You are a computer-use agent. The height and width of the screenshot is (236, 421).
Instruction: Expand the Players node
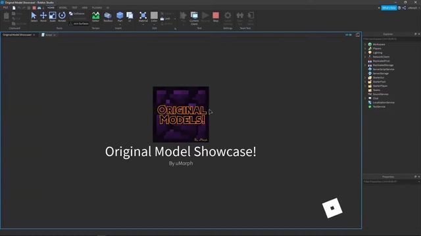(x=365, y=49)
